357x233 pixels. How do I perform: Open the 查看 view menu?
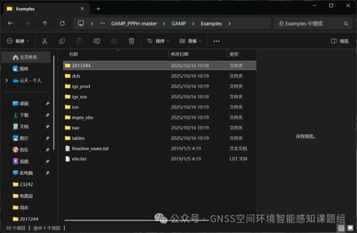(x=190, y=41)
